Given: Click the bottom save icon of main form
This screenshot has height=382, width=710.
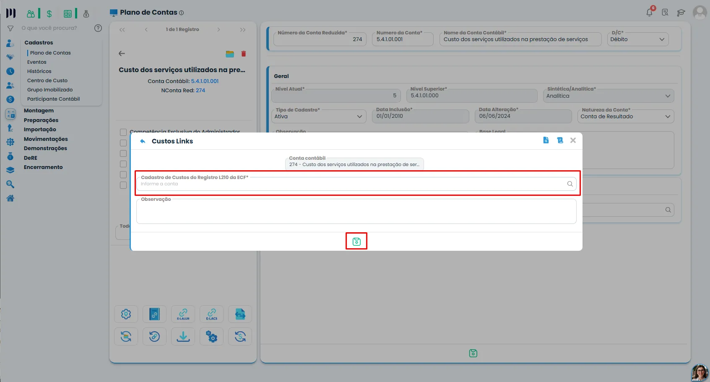Looking at the screenshot, I should point(473,353).
